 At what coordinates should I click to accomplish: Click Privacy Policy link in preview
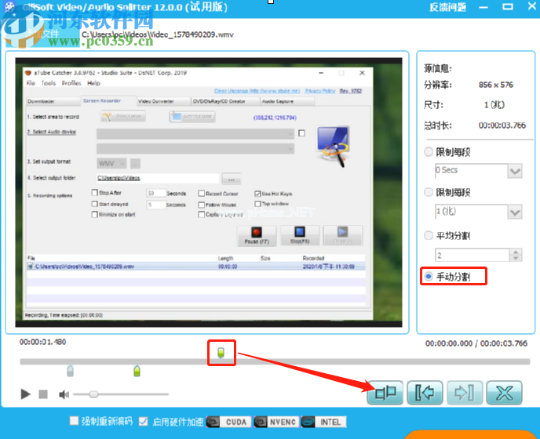click(x=320, y=91)
